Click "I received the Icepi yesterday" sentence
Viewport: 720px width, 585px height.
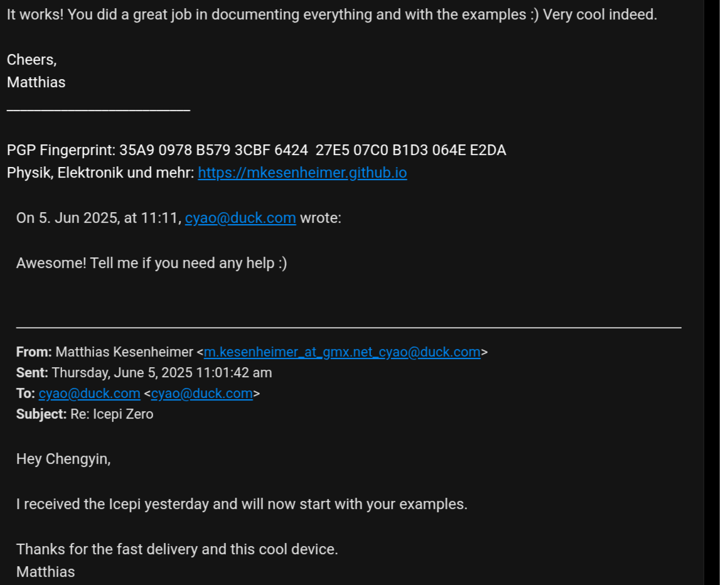[242, 504]
